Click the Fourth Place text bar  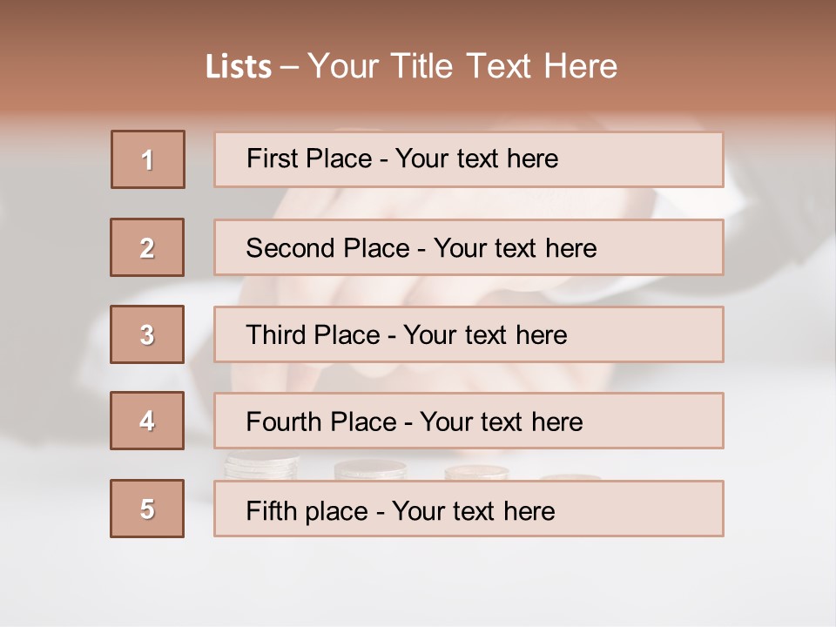point(469,421)
